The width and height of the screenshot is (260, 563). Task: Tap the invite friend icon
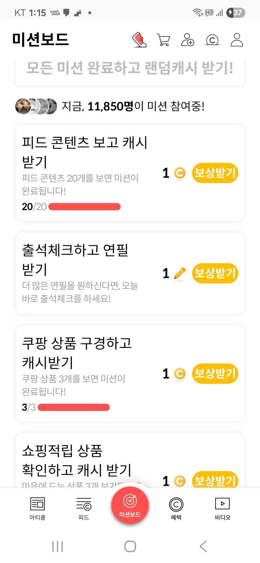coord(188,40)
